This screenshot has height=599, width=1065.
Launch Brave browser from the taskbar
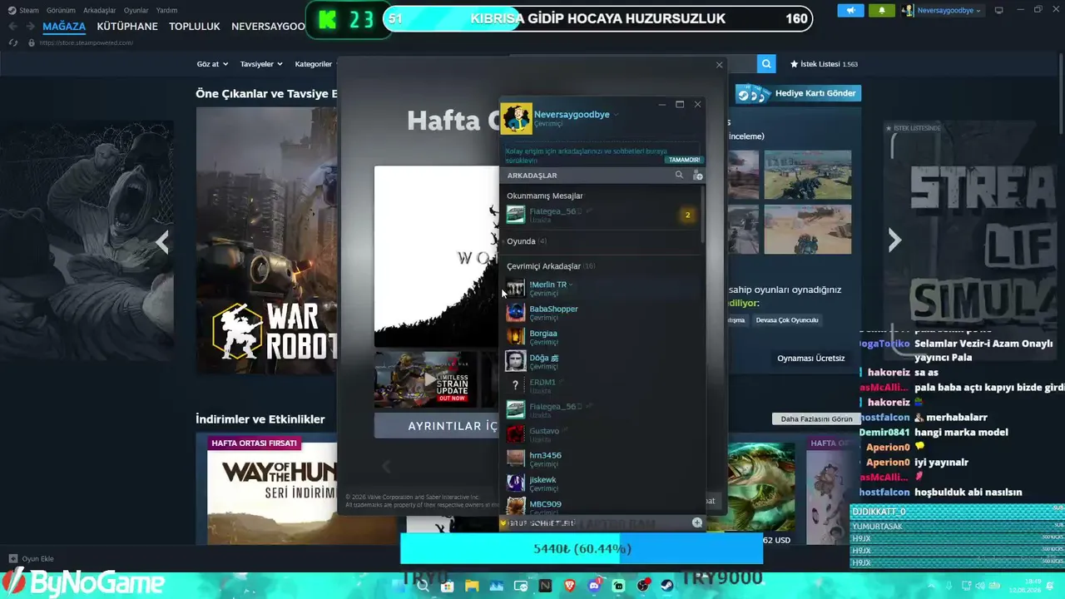570,586
